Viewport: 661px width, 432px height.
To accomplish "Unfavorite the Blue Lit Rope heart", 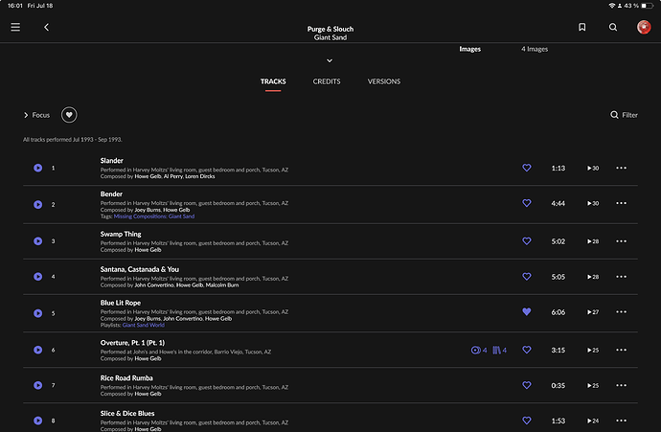I will (x=527, y=312).
